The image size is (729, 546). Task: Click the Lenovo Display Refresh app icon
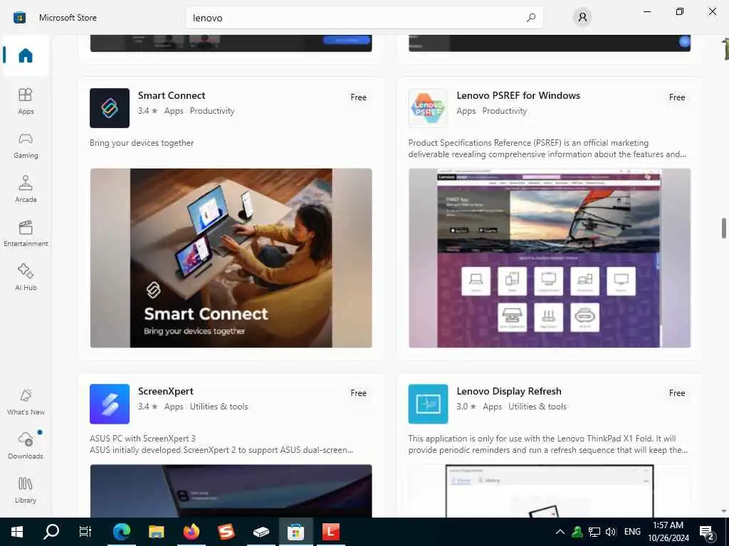click(428, 404)
